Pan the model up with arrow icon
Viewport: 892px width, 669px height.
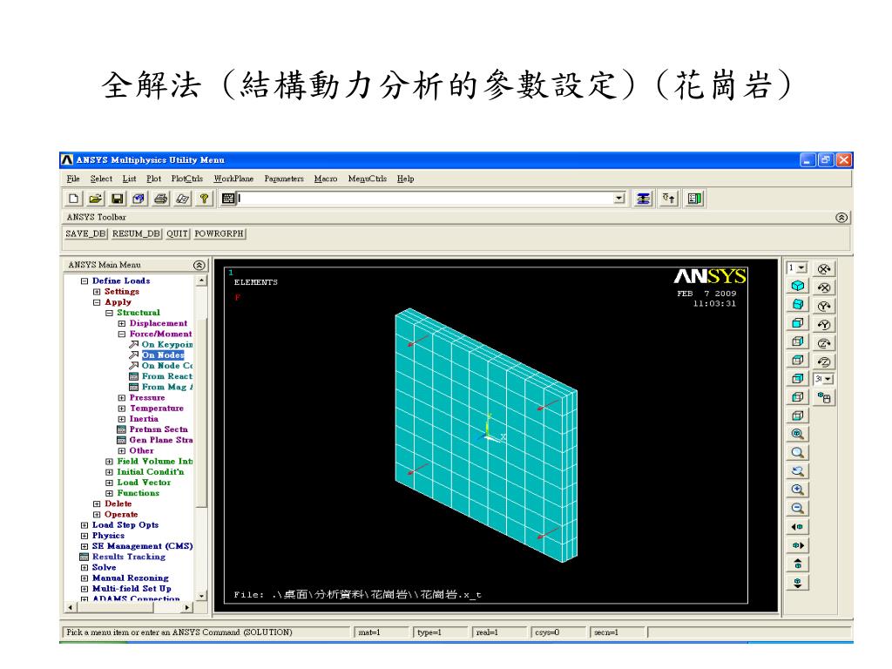(798, 564)
